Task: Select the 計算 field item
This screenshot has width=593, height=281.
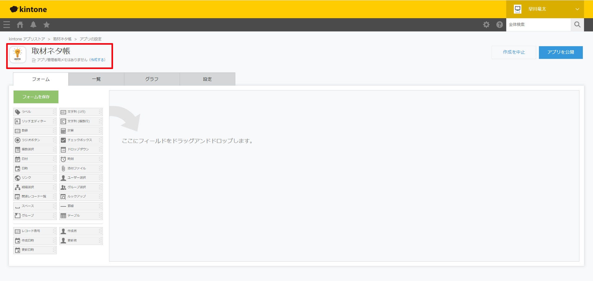Action: coord(81,131)
